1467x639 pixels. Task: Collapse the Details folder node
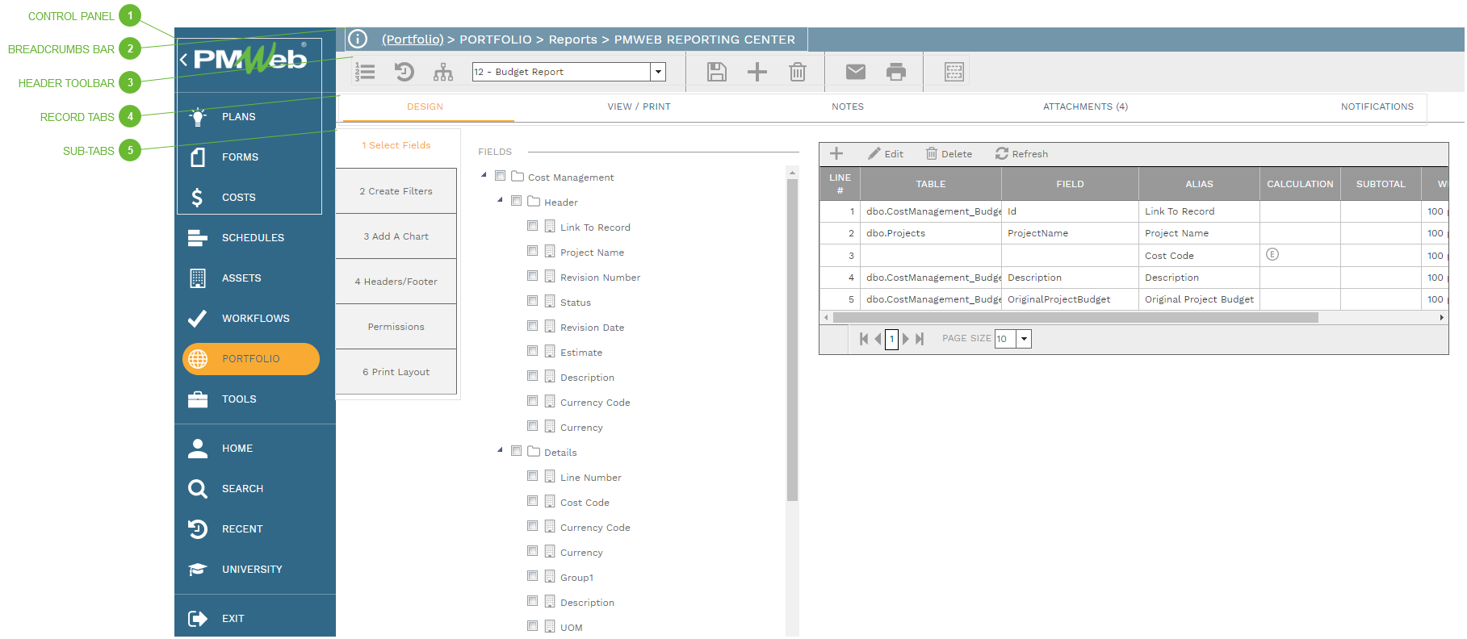(500, 450)
